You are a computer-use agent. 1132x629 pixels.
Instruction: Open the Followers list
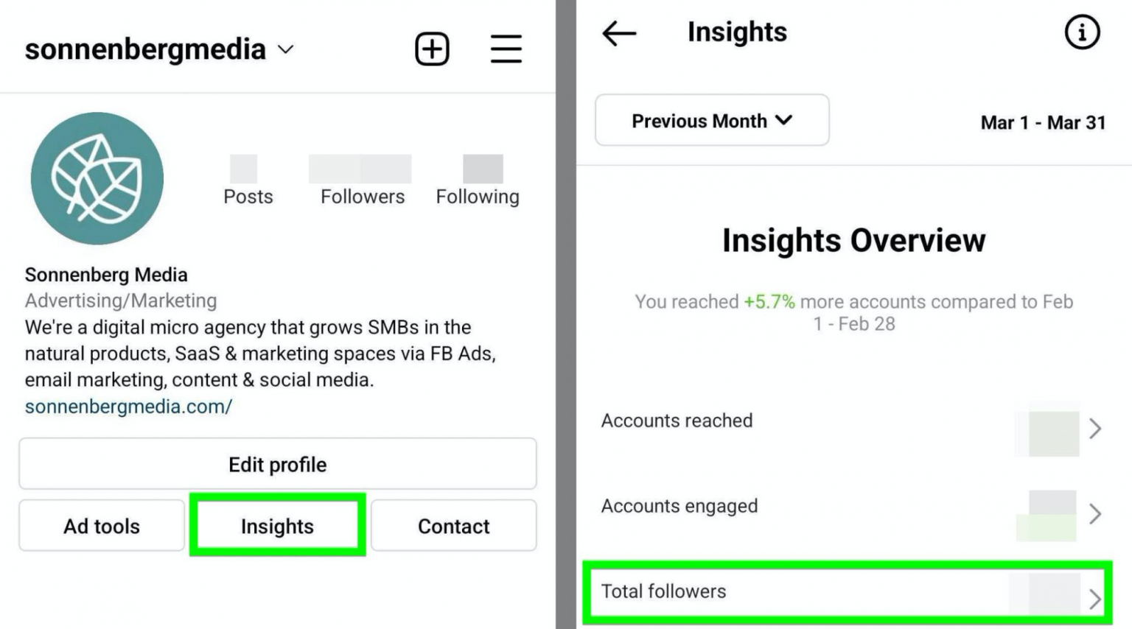[x=362, y=180]
